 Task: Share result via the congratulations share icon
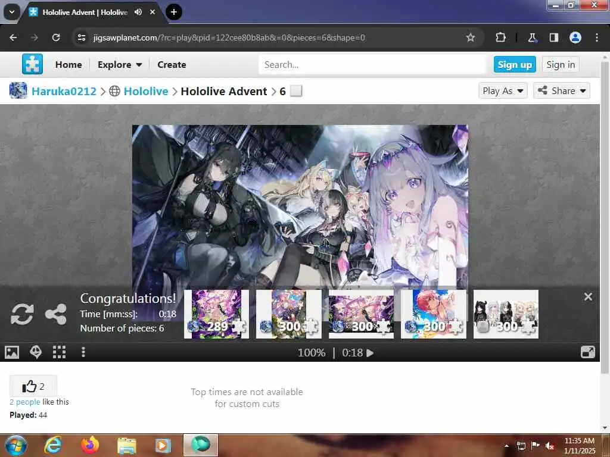coord(55,314)
